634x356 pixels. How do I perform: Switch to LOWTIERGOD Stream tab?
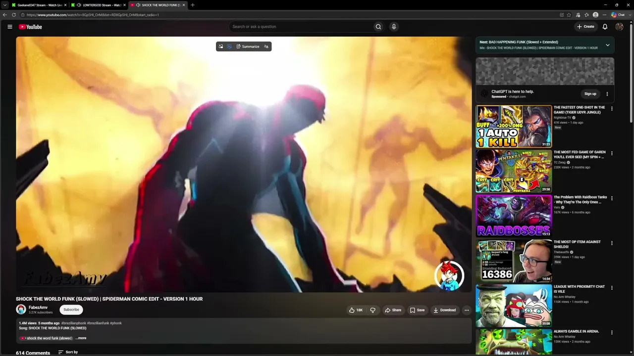(x=98, y=5)
